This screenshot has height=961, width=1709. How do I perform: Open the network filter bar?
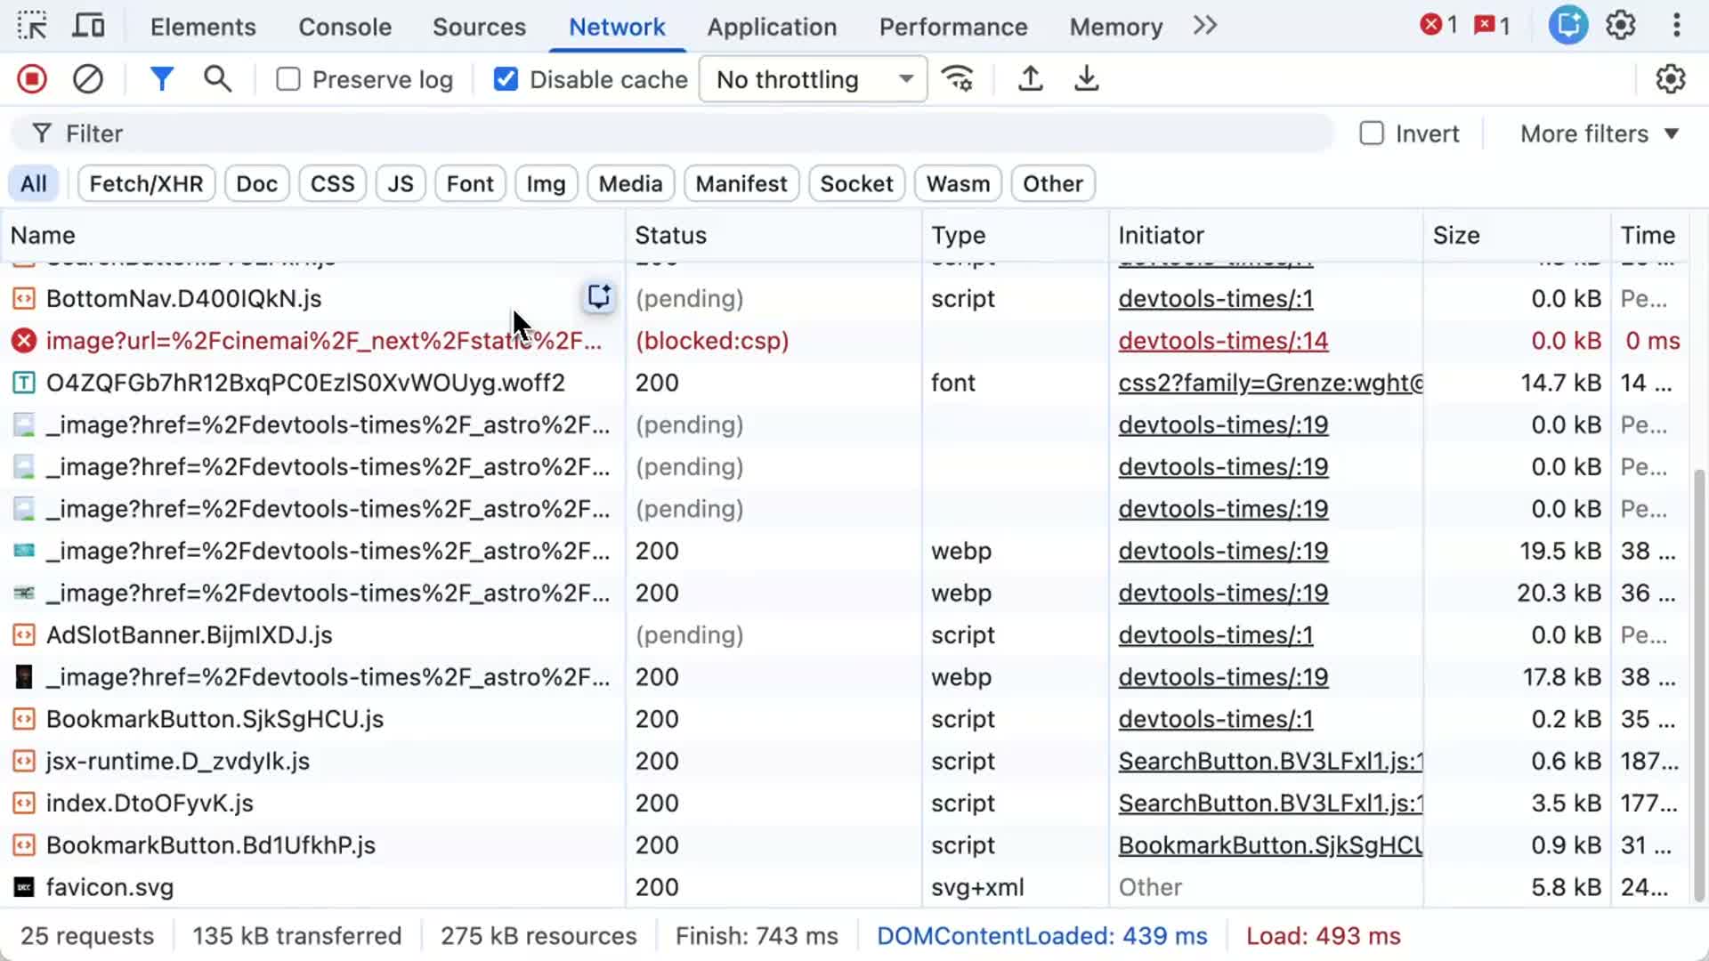(x=162, y=78)
